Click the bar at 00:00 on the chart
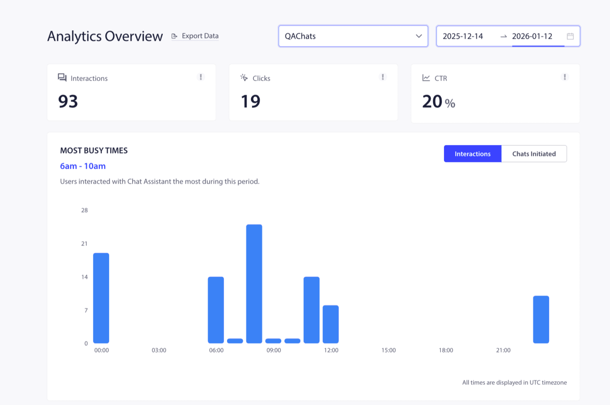 point(101,297)
